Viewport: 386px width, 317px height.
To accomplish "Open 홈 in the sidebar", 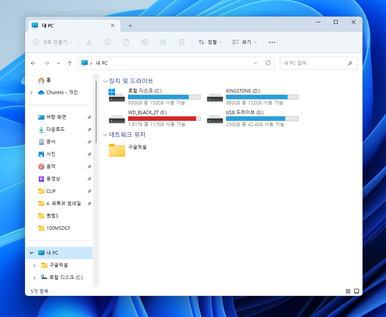I will click(x=44, y=80).
